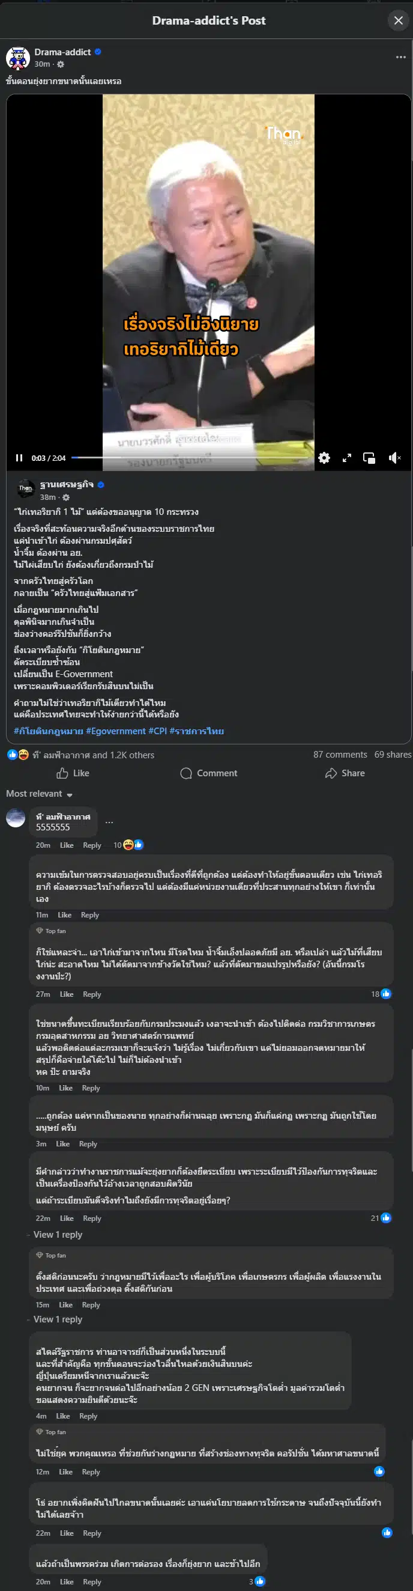This screenshot has height=1591, width=413.
Task: Click the Comment speech-bubble icon
Action: (x=185, y=773)
